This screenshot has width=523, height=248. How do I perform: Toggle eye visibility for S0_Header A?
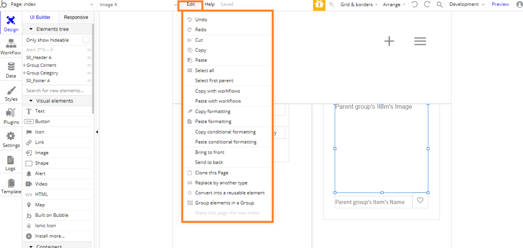[x=89, y=57]
